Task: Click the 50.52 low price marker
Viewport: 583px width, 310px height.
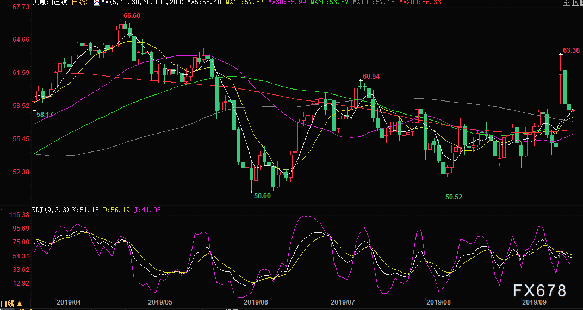Action: tap(454, 197)
